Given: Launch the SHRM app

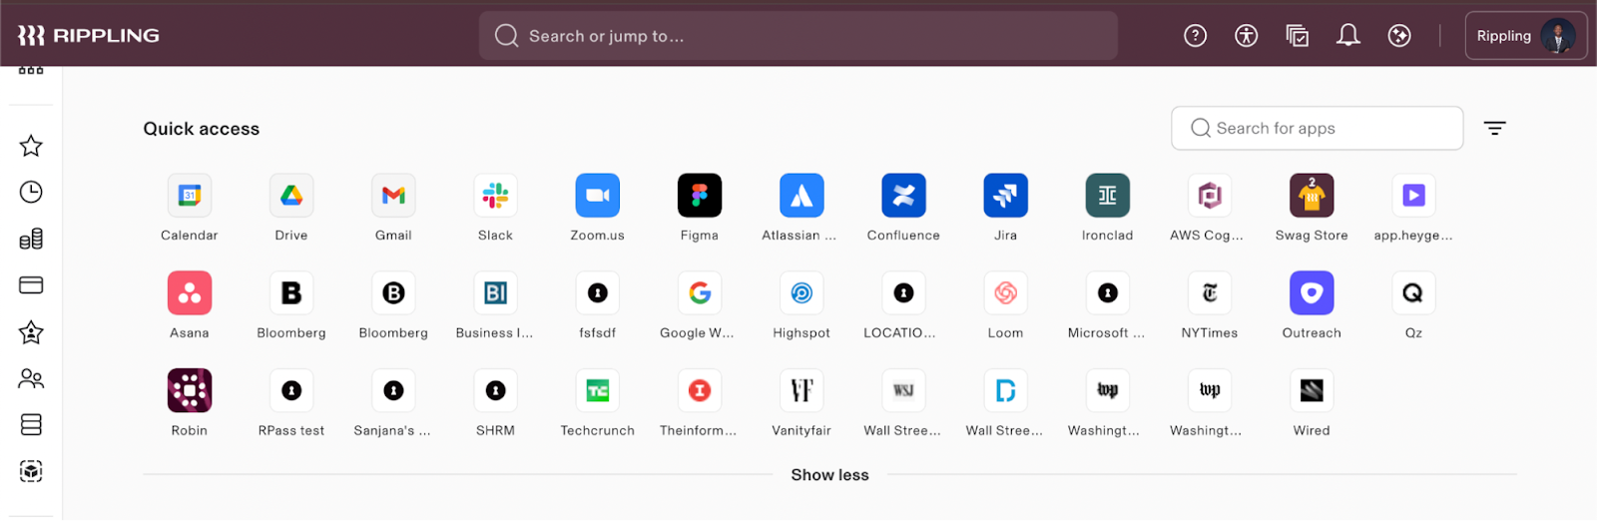Looking at the screenshot, I should 495,391.
